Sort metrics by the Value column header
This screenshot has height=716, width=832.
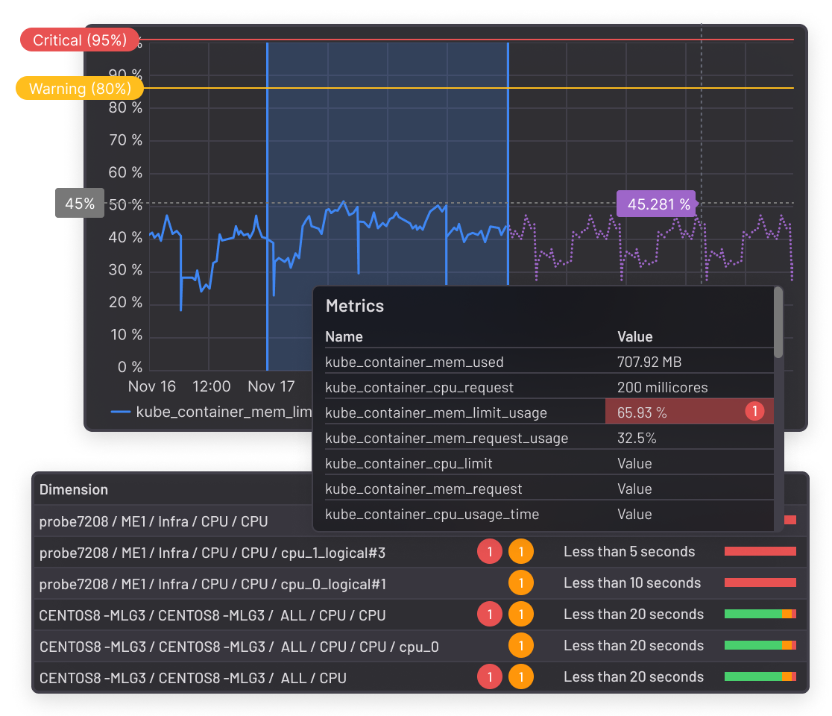tap(634, 336)
